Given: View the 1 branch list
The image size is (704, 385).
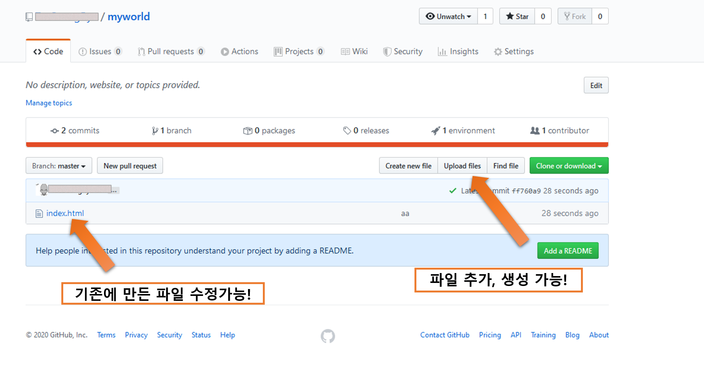Looking at the screenshot, I should [x=171, y=131].
